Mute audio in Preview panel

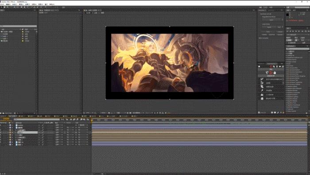click(302, 31)
